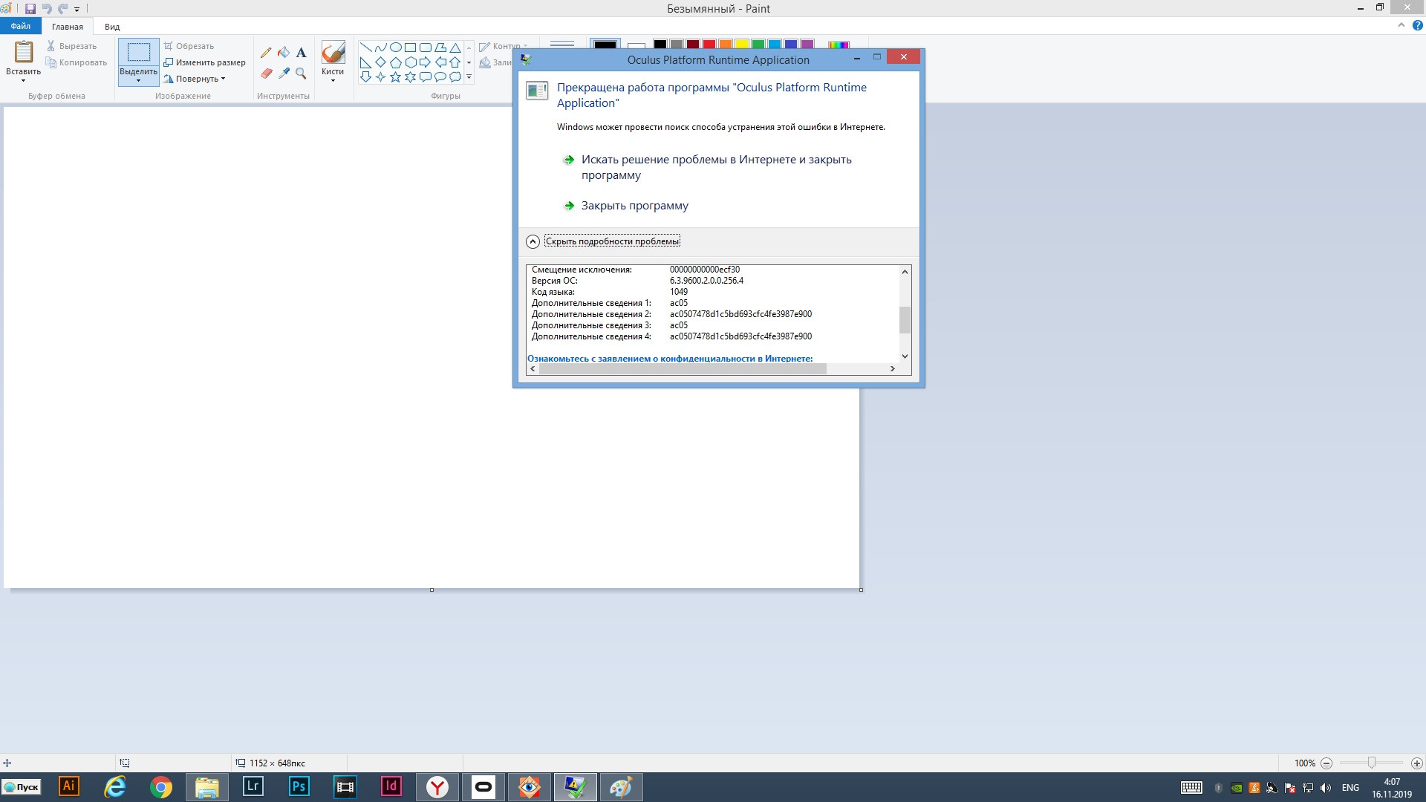Image resolution: width=1426 pixels, height=802 pixels.
Task: Expand the Повернуть rotate dropdown
Action: click(x=198, y=79)
